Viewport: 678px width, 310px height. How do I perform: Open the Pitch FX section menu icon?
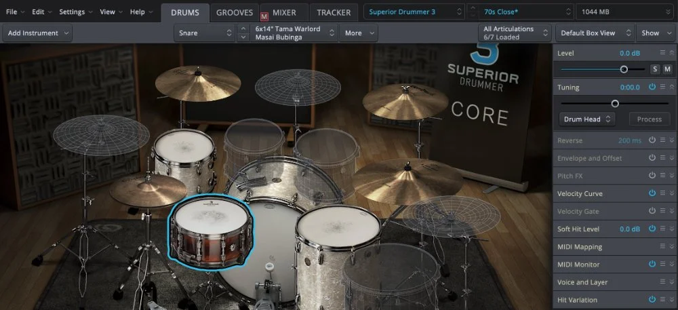coord(662,176)
